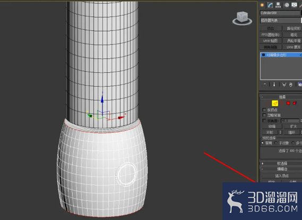Open the Display panel tab
The image size is (302, 220).
click(294, 5)
